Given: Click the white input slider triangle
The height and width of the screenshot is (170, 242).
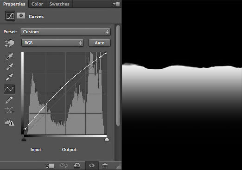Looking at the screenshot, I should [107, 139].
